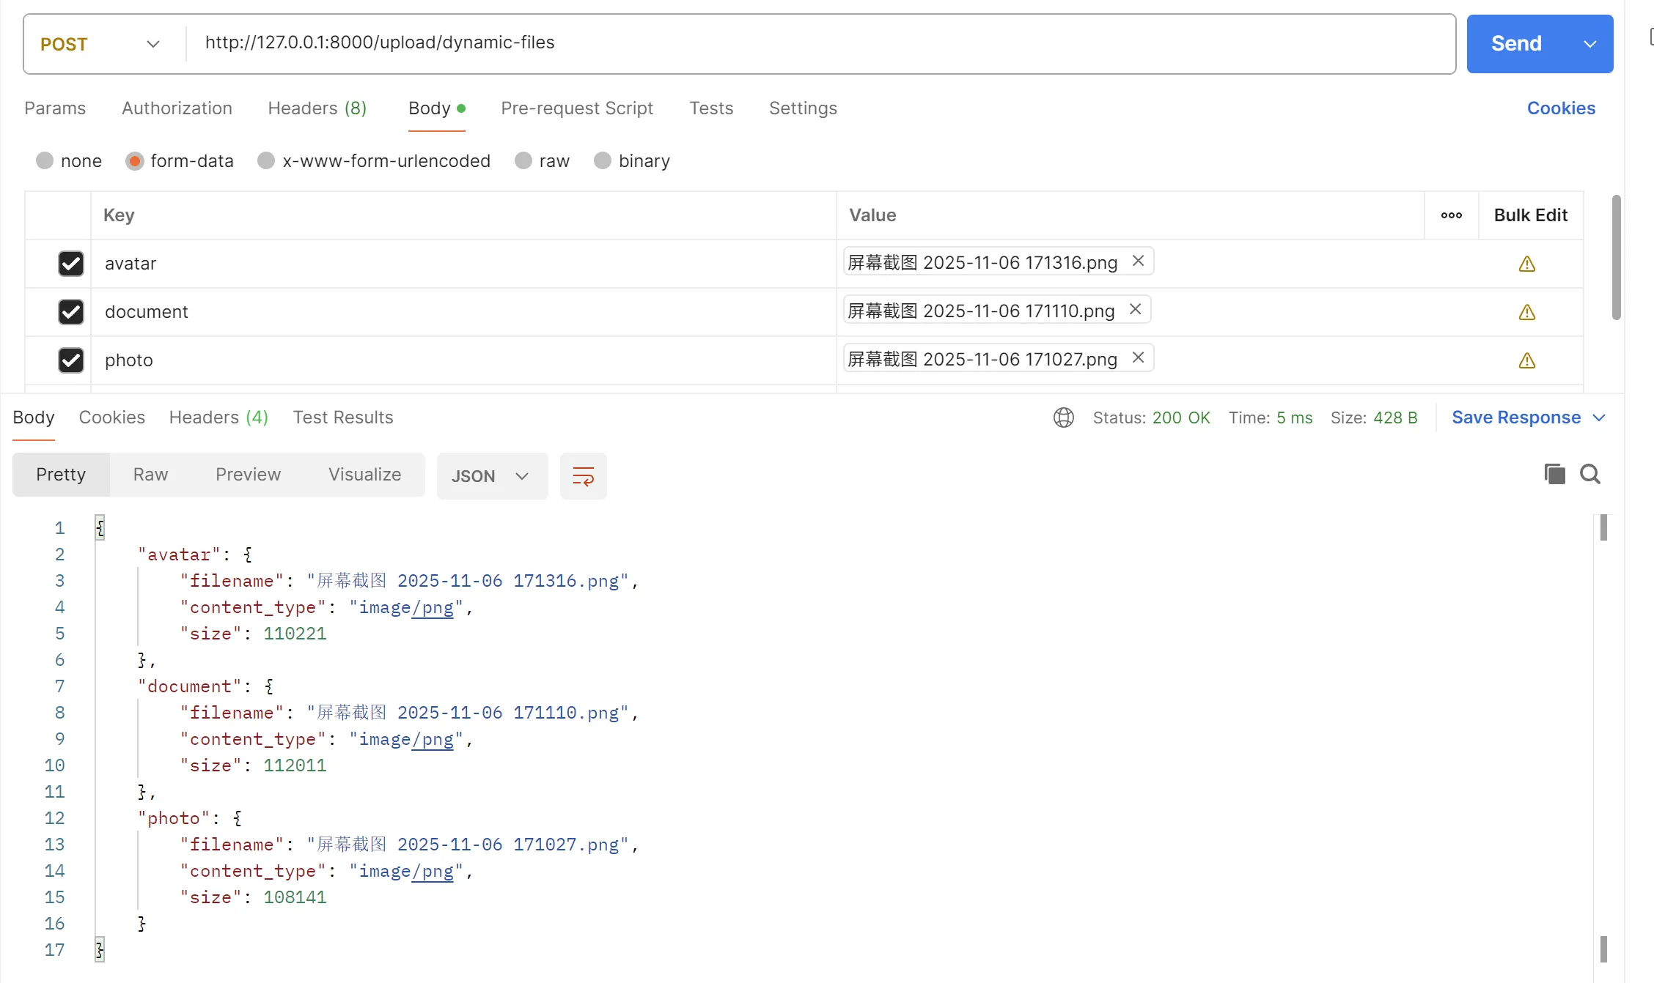Screen dimensions: 1654x983
Task: Remove the 171316.png file from avatar
Action: (x=1138, y=261)
